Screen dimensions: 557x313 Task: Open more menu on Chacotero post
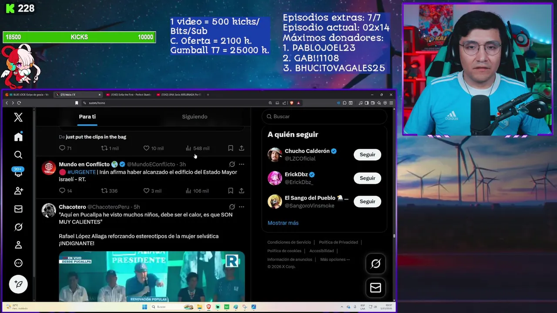pos(242,207)
